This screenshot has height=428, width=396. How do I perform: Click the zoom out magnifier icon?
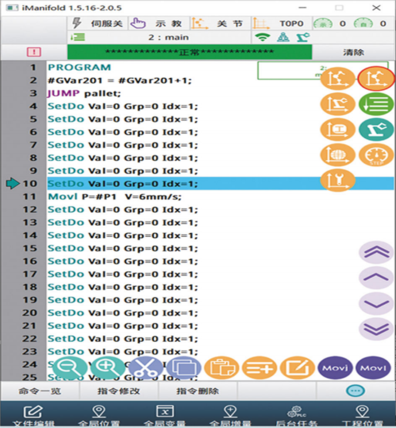[70, 368]
